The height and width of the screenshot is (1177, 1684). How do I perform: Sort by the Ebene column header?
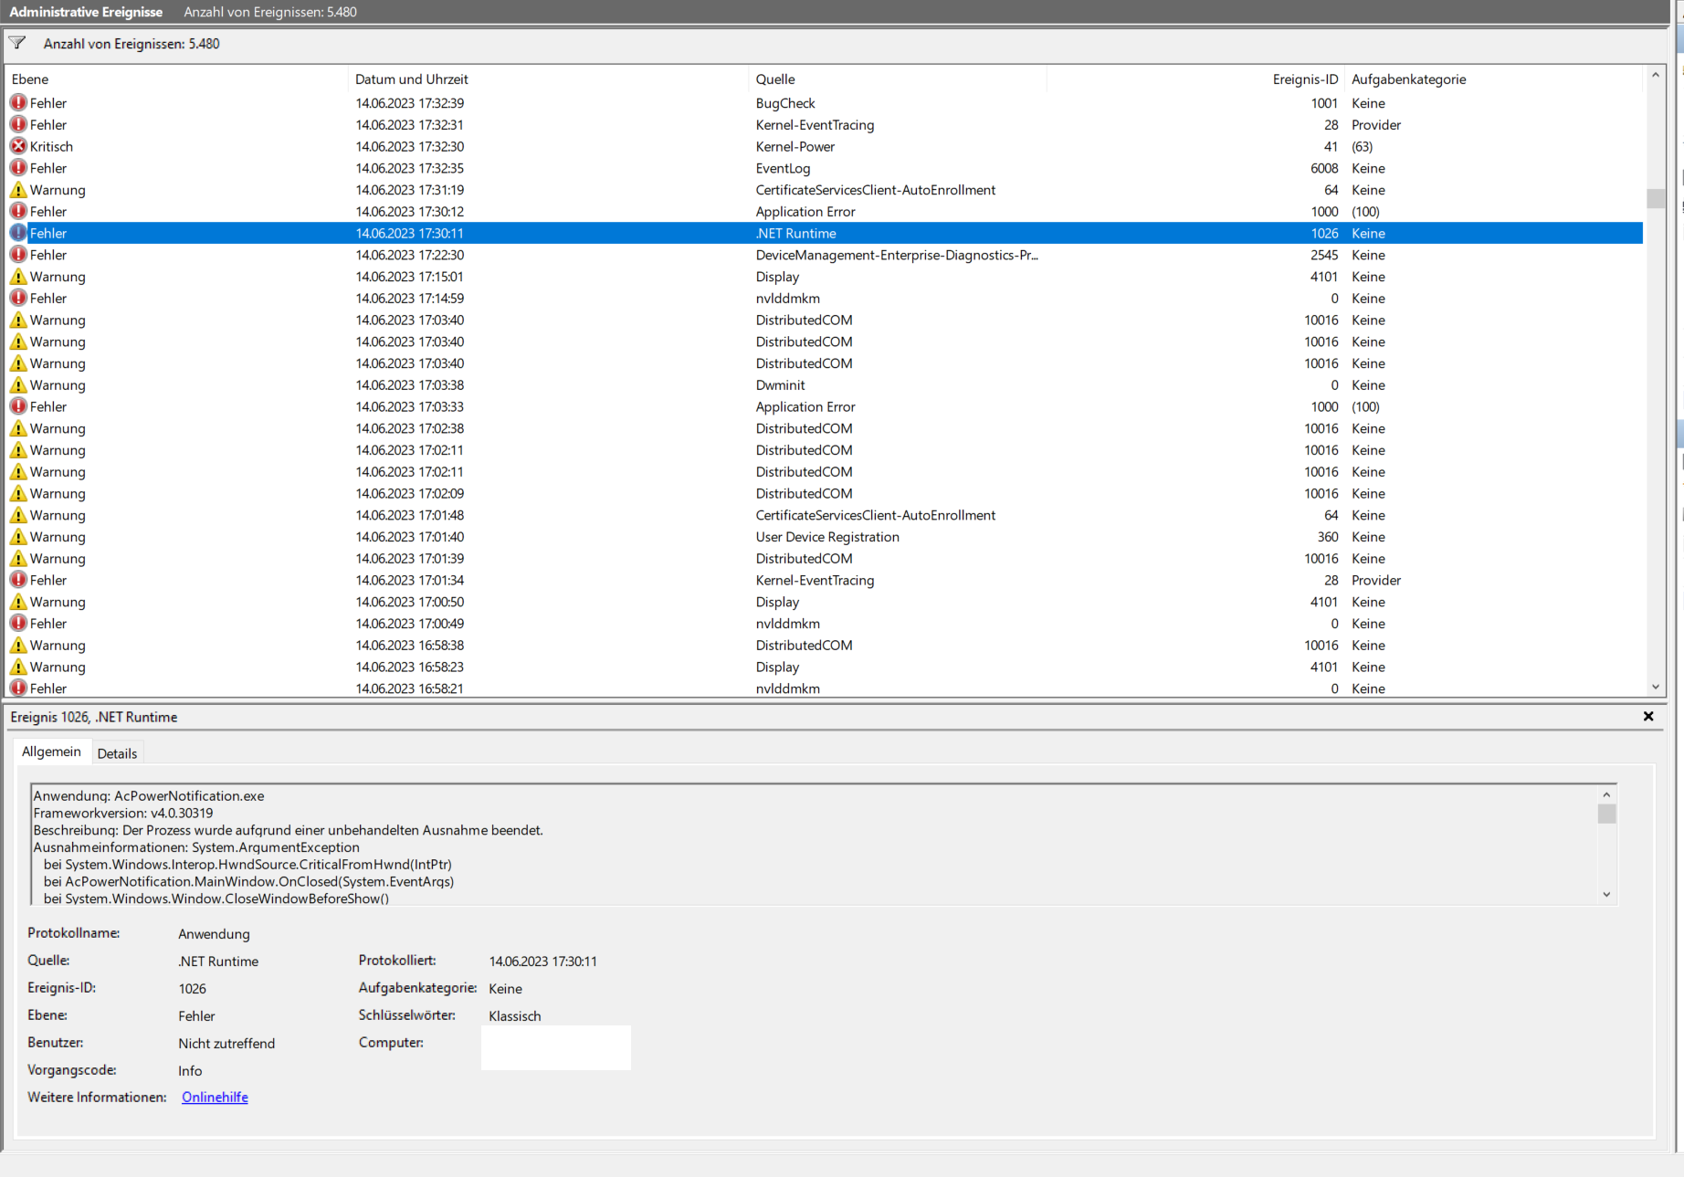click(x=176, y=79)
